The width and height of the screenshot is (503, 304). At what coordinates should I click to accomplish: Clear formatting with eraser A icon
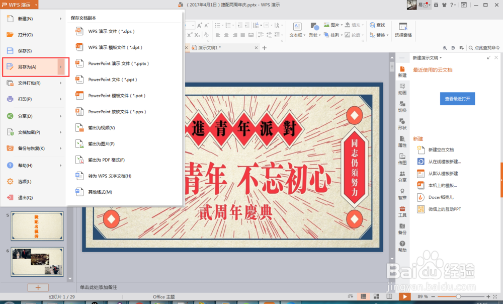tap(206, 35)
